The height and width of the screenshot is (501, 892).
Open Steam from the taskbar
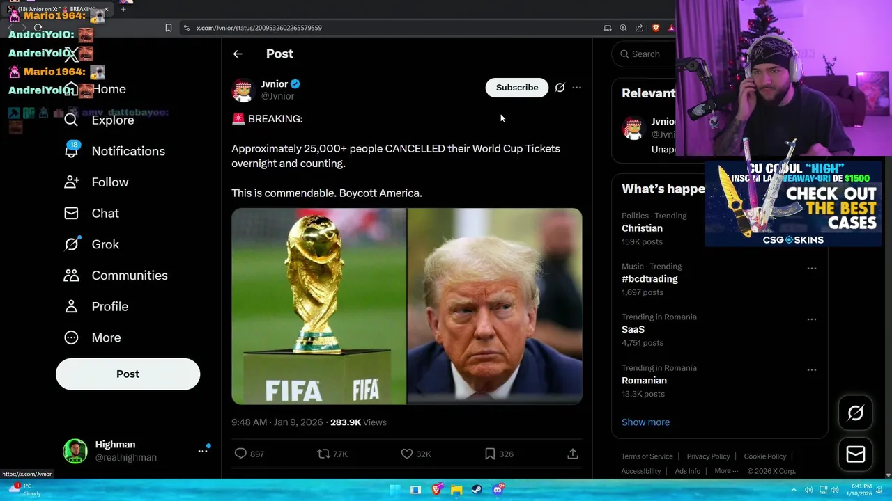[x=477, y=490]
